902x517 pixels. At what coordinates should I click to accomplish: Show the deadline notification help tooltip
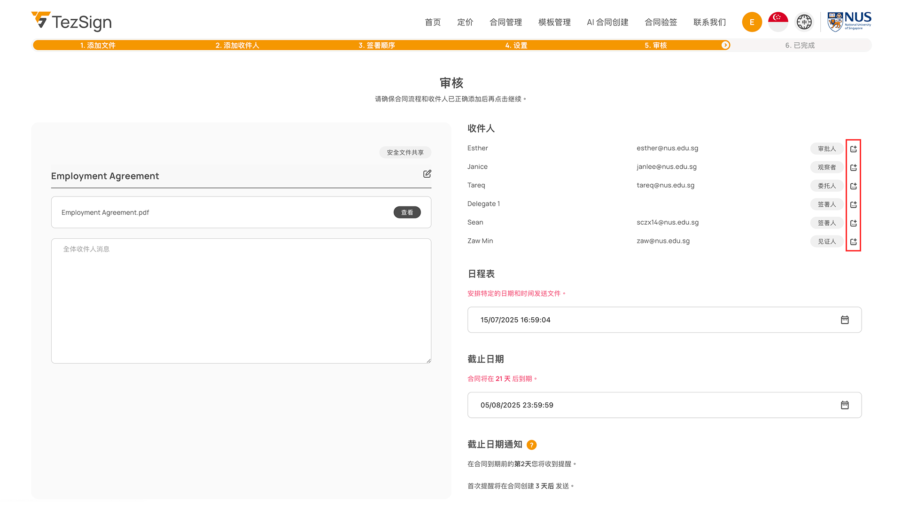point(531,445)
